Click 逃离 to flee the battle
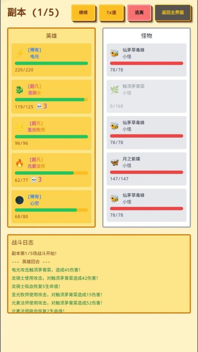 [140, 12]
